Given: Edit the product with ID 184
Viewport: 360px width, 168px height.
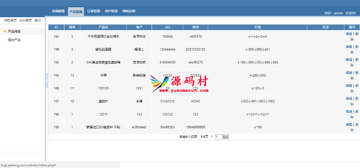Looking at the screenshot, I should pyautogui.click(x=349, y=34).
